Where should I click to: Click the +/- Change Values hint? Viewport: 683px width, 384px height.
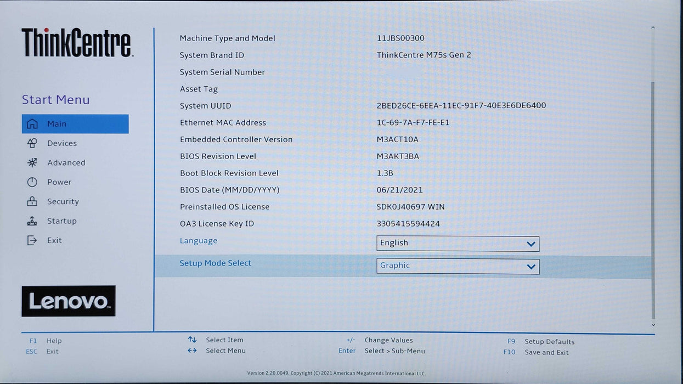(x=379, y=340)
